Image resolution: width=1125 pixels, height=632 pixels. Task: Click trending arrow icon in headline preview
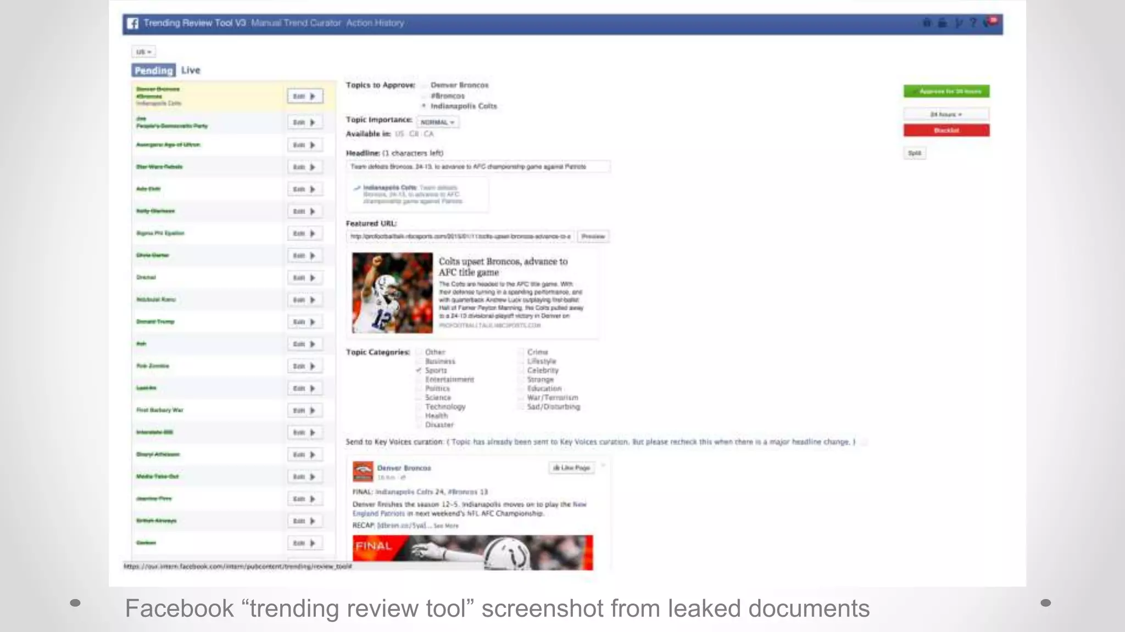point(357,188)
